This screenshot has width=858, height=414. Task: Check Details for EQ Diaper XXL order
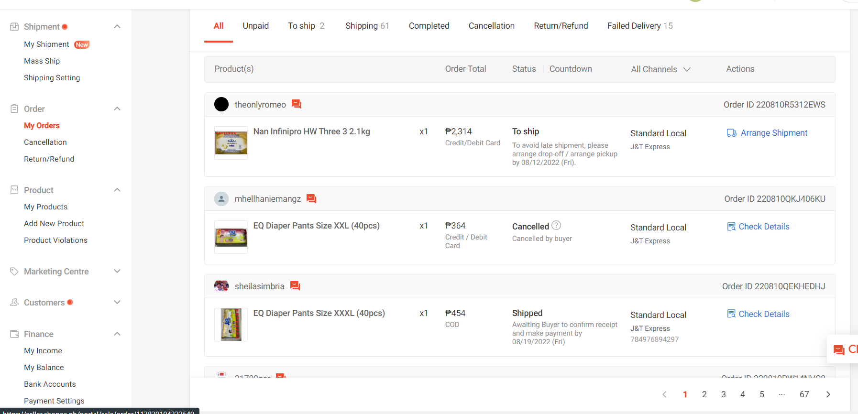pyautogui.click(x=758, y=227)
